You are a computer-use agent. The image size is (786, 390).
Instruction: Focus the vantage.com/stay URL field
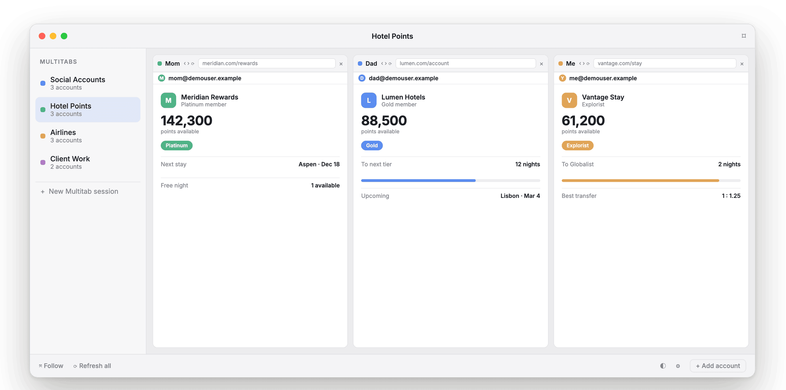665,63
